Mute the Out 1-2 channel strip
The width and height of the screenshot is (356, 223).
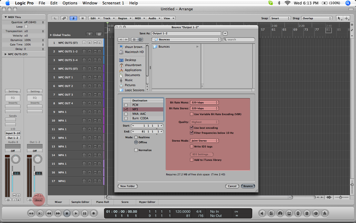coord(36,195)
